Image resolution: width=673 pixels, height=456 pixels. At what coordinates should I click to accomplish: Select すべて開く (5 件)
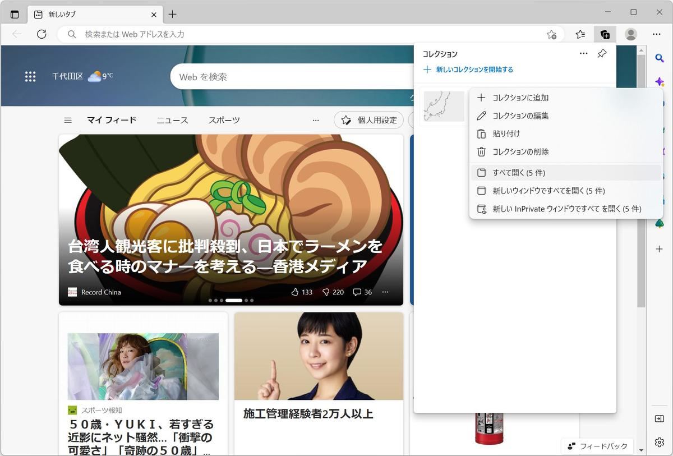(x=566, y=173)
